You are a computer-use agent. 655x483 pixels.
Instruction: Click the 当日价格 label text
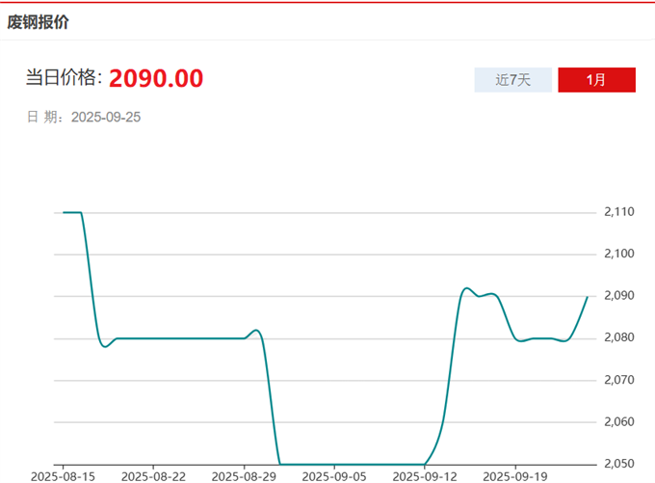tap(63, 79)
